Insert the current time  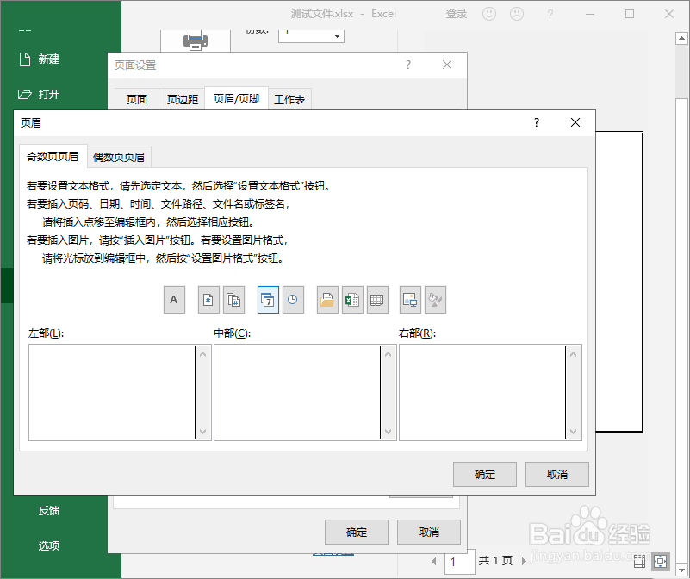coord(294,299)
